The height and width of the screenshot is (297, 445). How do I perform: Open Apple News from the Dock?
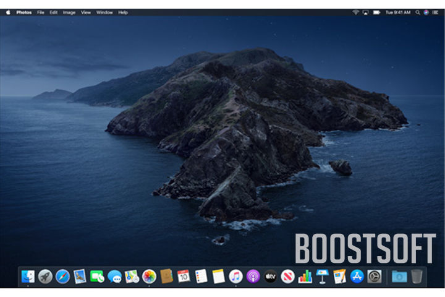pos(287,276)
